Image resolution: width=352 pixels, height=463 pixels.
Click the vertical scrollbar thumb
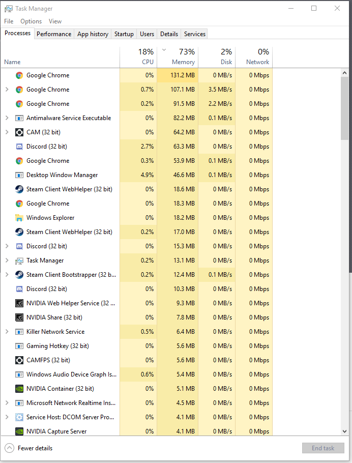click(344, 108)
